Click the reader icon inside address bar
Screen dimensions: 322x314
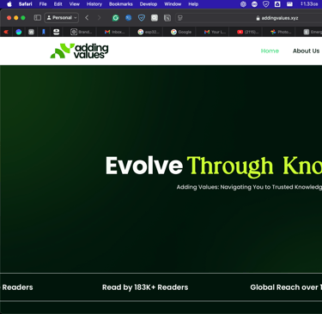click(180, 18)
